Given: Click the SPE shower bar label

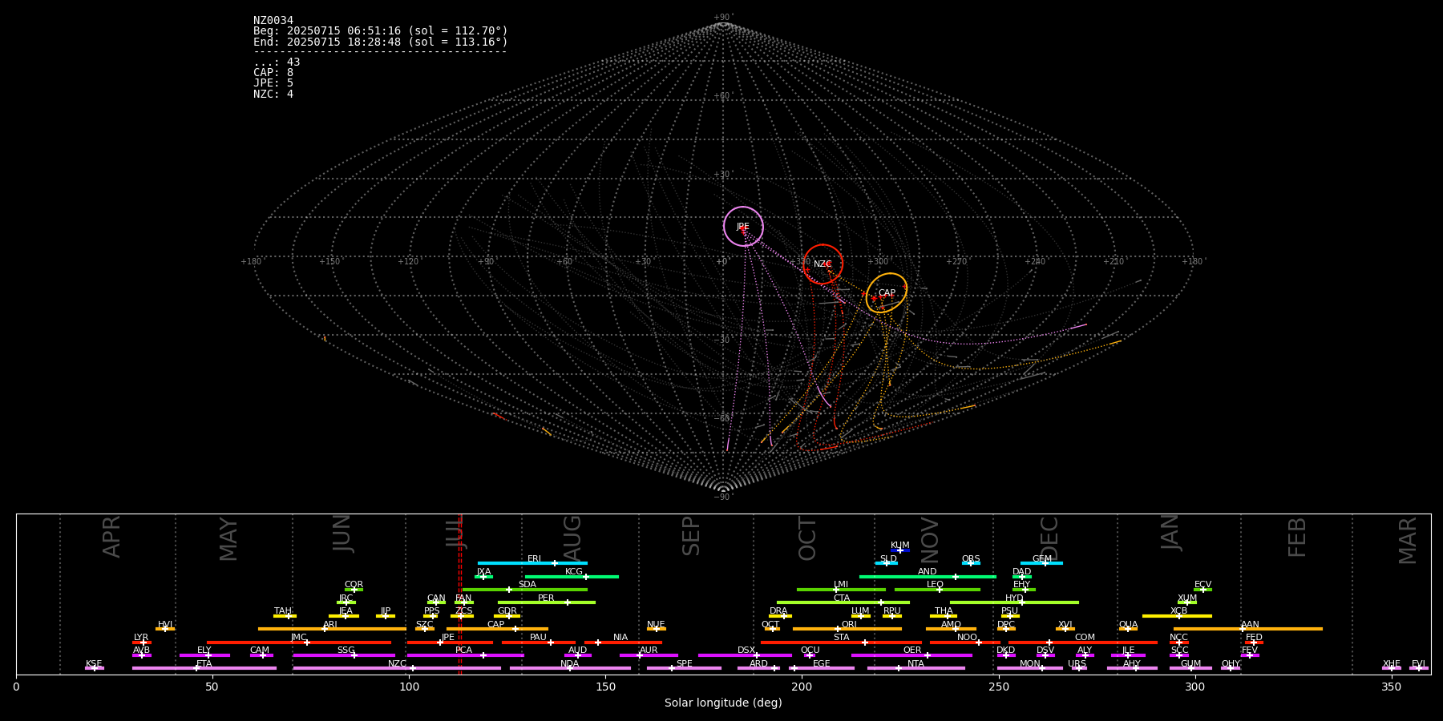Looking at the screenshot, I should [x=685, y=664].
